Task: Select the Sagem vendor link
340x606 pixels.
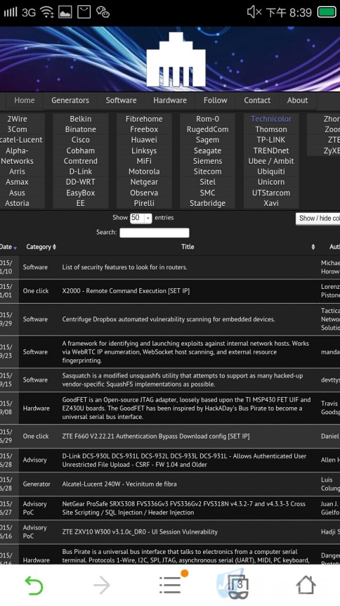Action: point(207,140)
